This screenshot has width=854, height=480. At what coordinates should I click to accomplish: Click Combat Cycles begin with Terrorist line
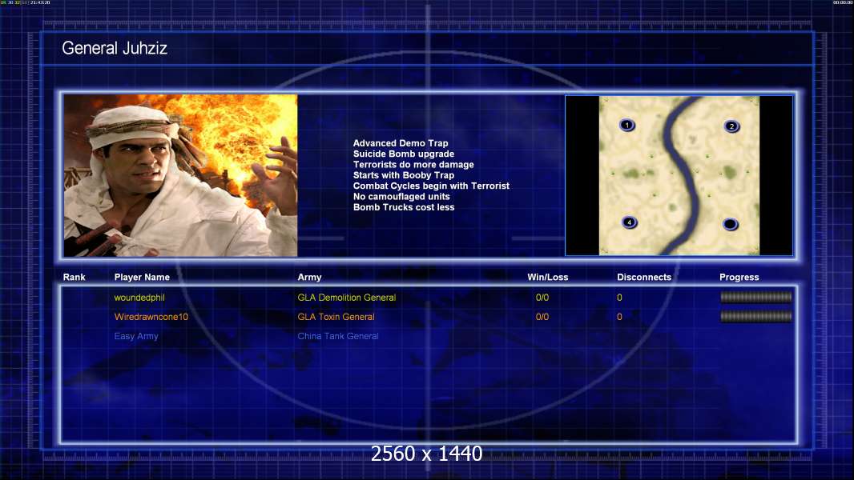tap(431, 186)
